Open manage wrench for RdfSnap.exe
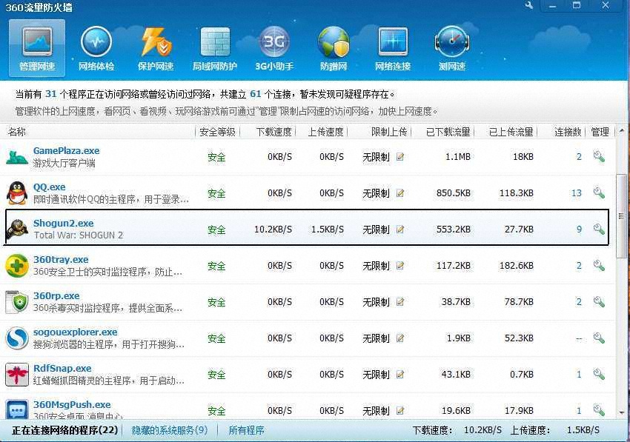The width and height of the screenshot is (630, 442). coord(599,374)
